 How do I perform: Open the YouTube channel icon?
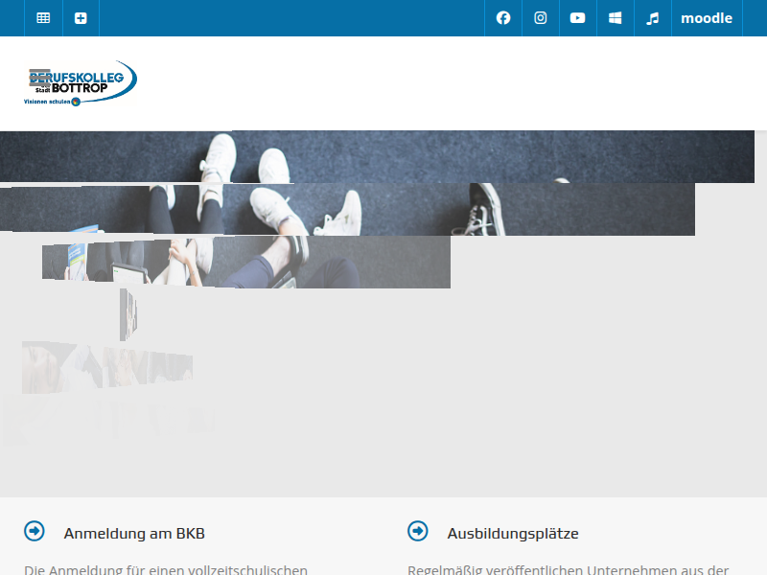coord(577,18)
